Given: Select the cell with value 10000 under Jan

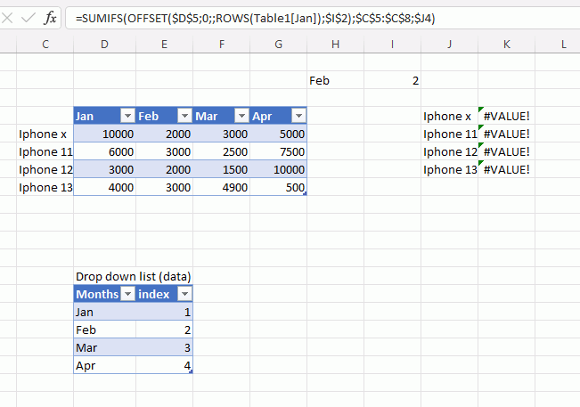Looking at the screenshot, I should click(104, 134).
